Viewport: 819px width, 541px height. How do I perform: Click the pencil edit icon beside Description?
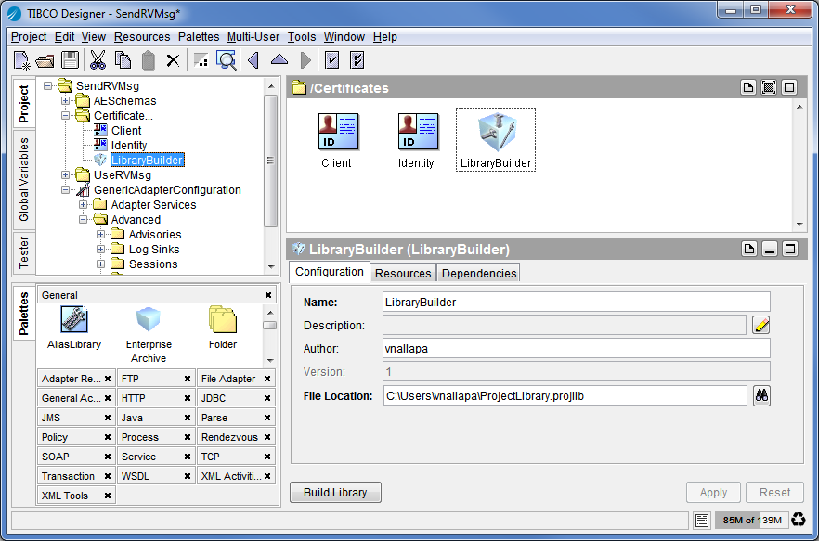[x=761, y=325]
